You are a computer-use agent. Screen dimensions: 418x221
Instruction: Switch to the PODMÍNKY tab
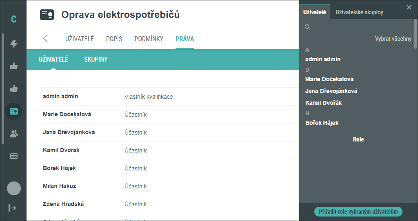149,39
